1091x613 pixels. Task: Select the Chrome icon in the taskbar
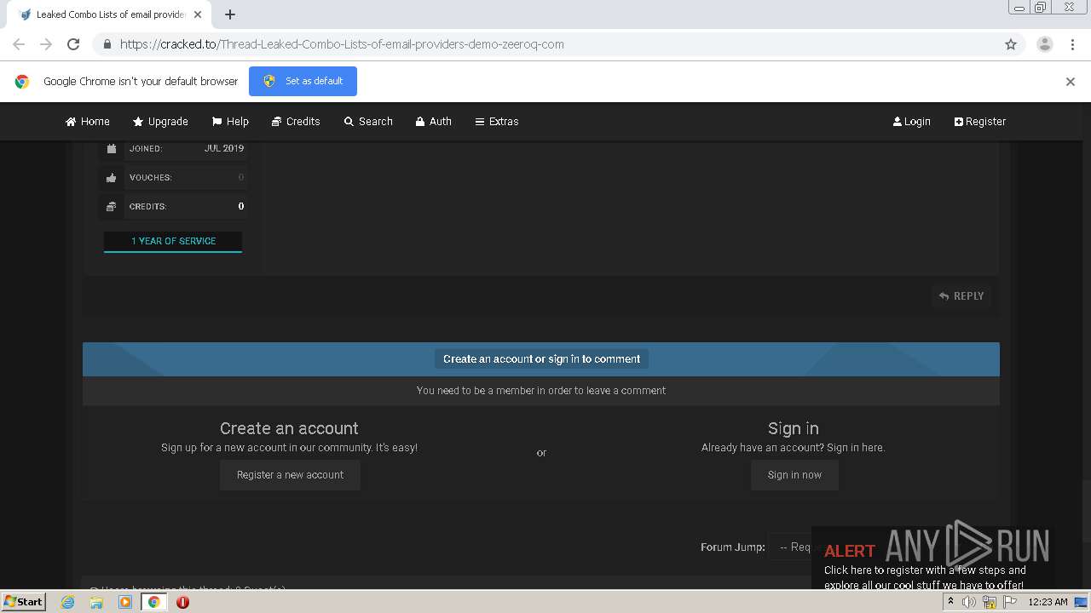click(153, 602)
